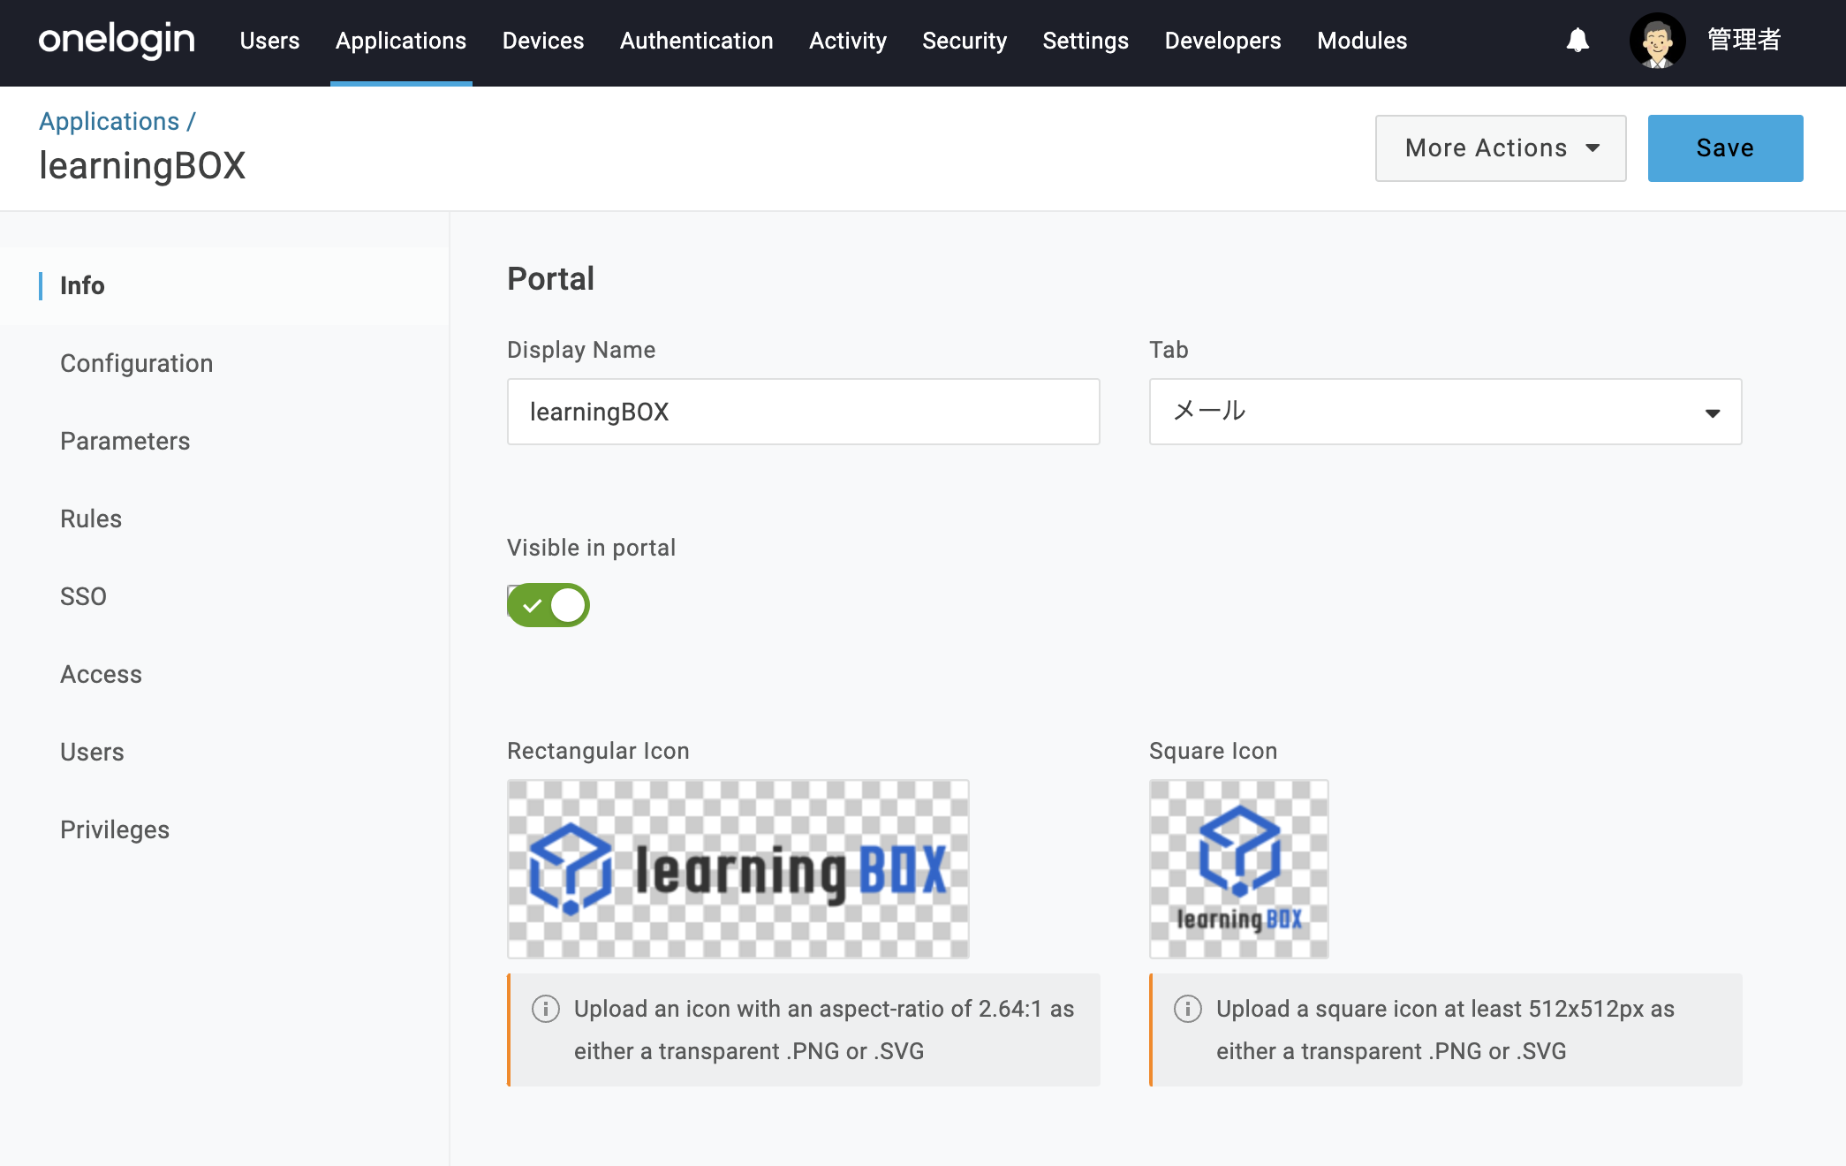
Task: Open the Applications top menu
Action: tap(401, 41)
